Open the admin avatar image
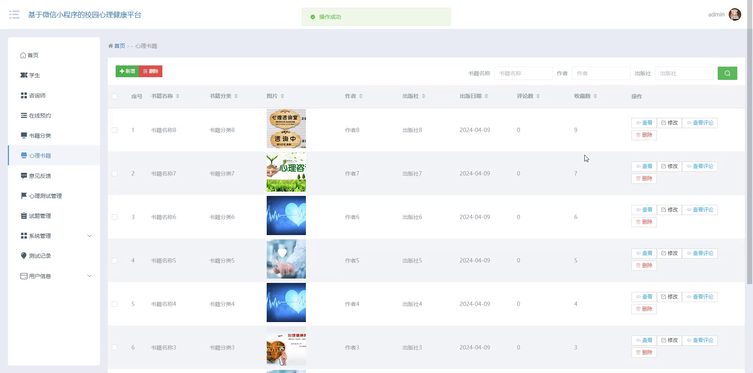The width and height of the screenshot is (753, 373). pyautogui.click(x=735, y=14)
